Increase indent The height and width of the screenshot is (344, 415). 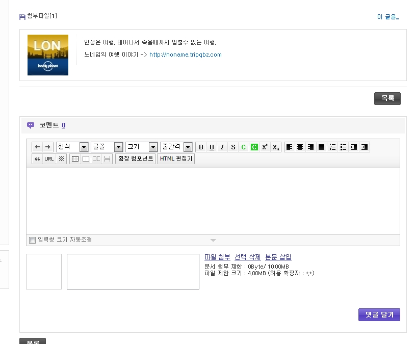[x=365, y=147]
